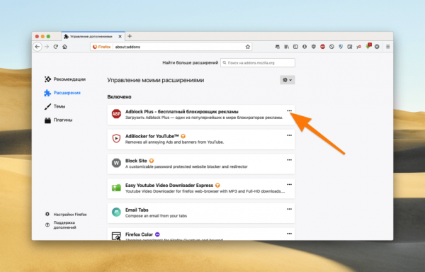Click the leftmost grey extension toolbar icon
This screenshot has height=272, width=425.
[x=277, y=47]
